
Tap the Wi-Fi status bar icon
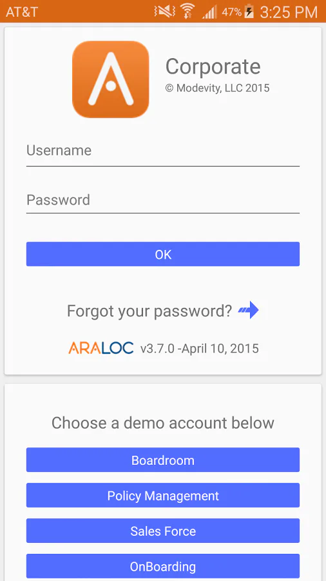point(187,12)
